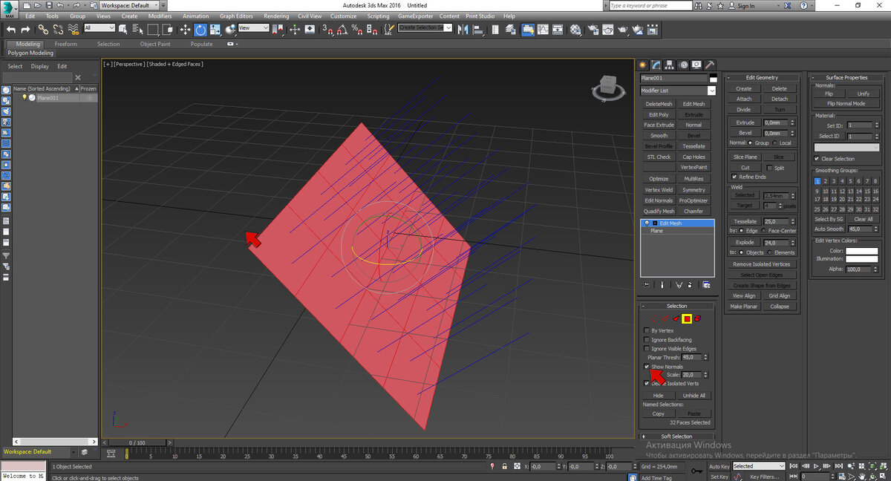This screenshot has height=481, width=891.
Task: Switch to Vertex sub-object selection
Action: click(x=653, y=318)
